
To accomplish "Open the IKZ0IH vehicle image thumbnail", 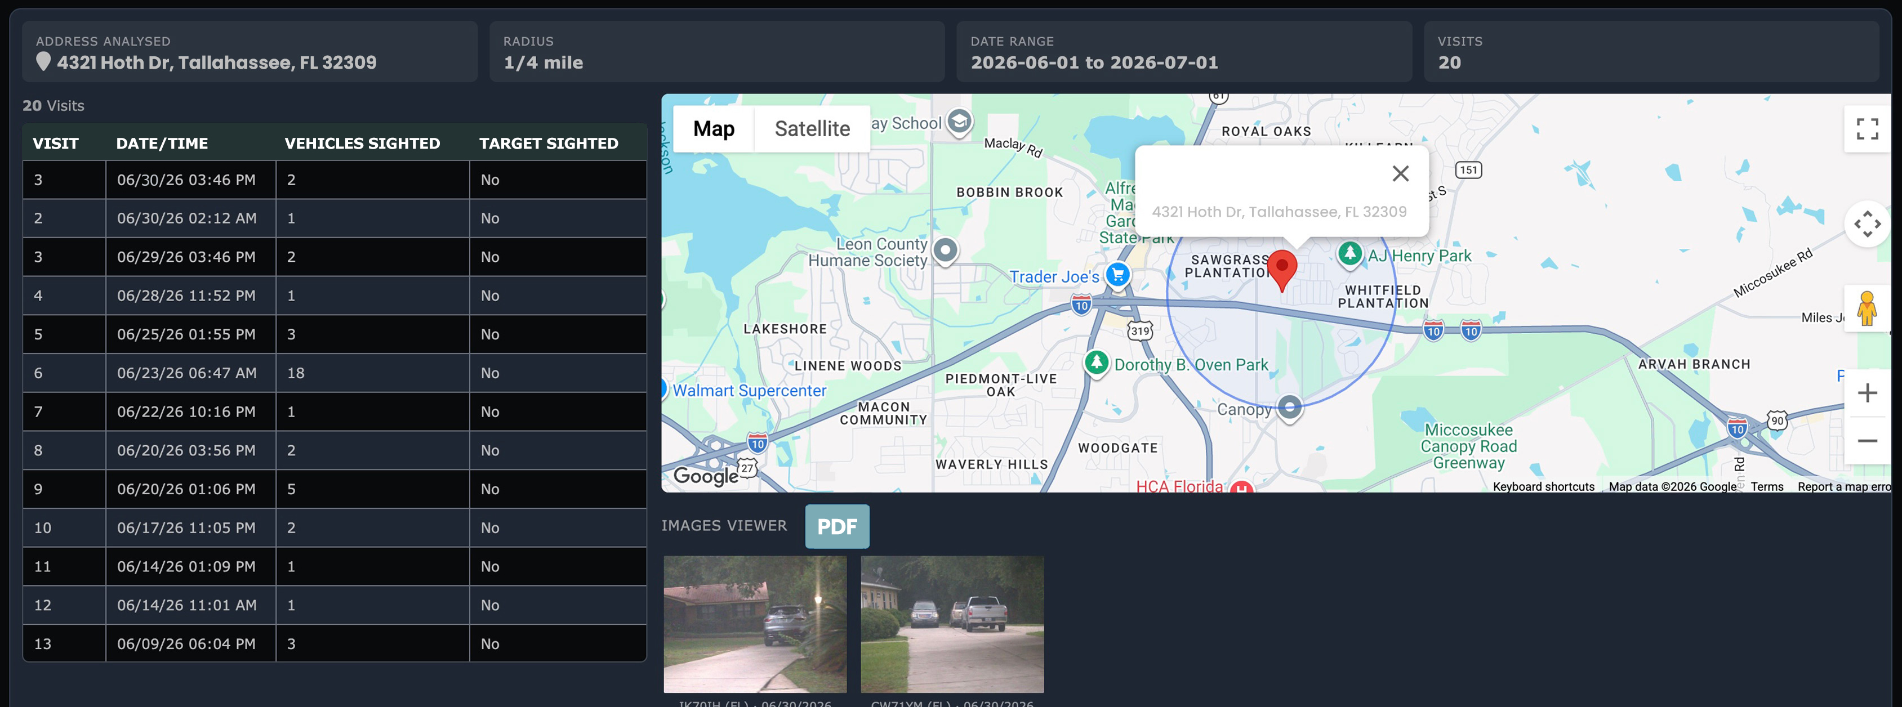I will point(755,624).
